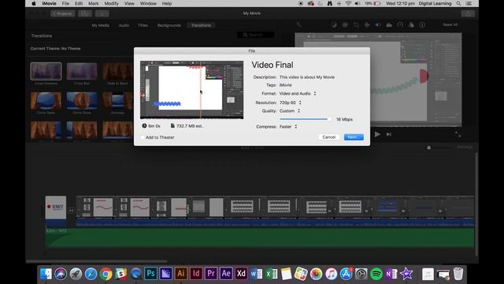Click the Share export icon in iMovie toolbar
Viewport: 504px width, 284px height.
(x=468, y=13)
